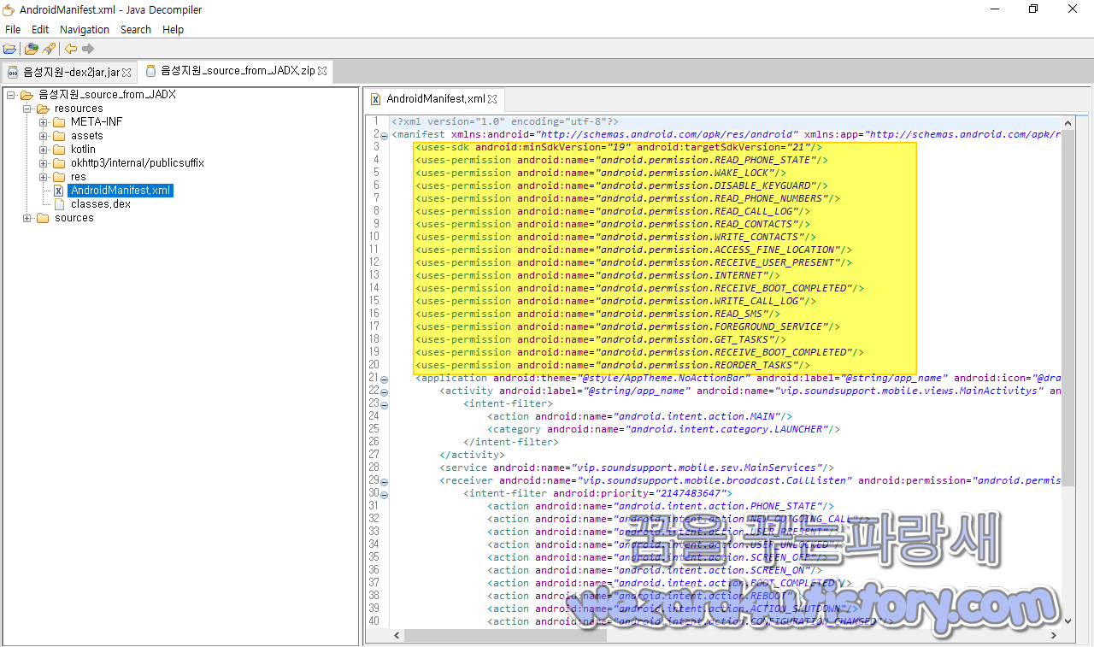
Task: Select the kotlin folder label
Action: click(84, 150)
